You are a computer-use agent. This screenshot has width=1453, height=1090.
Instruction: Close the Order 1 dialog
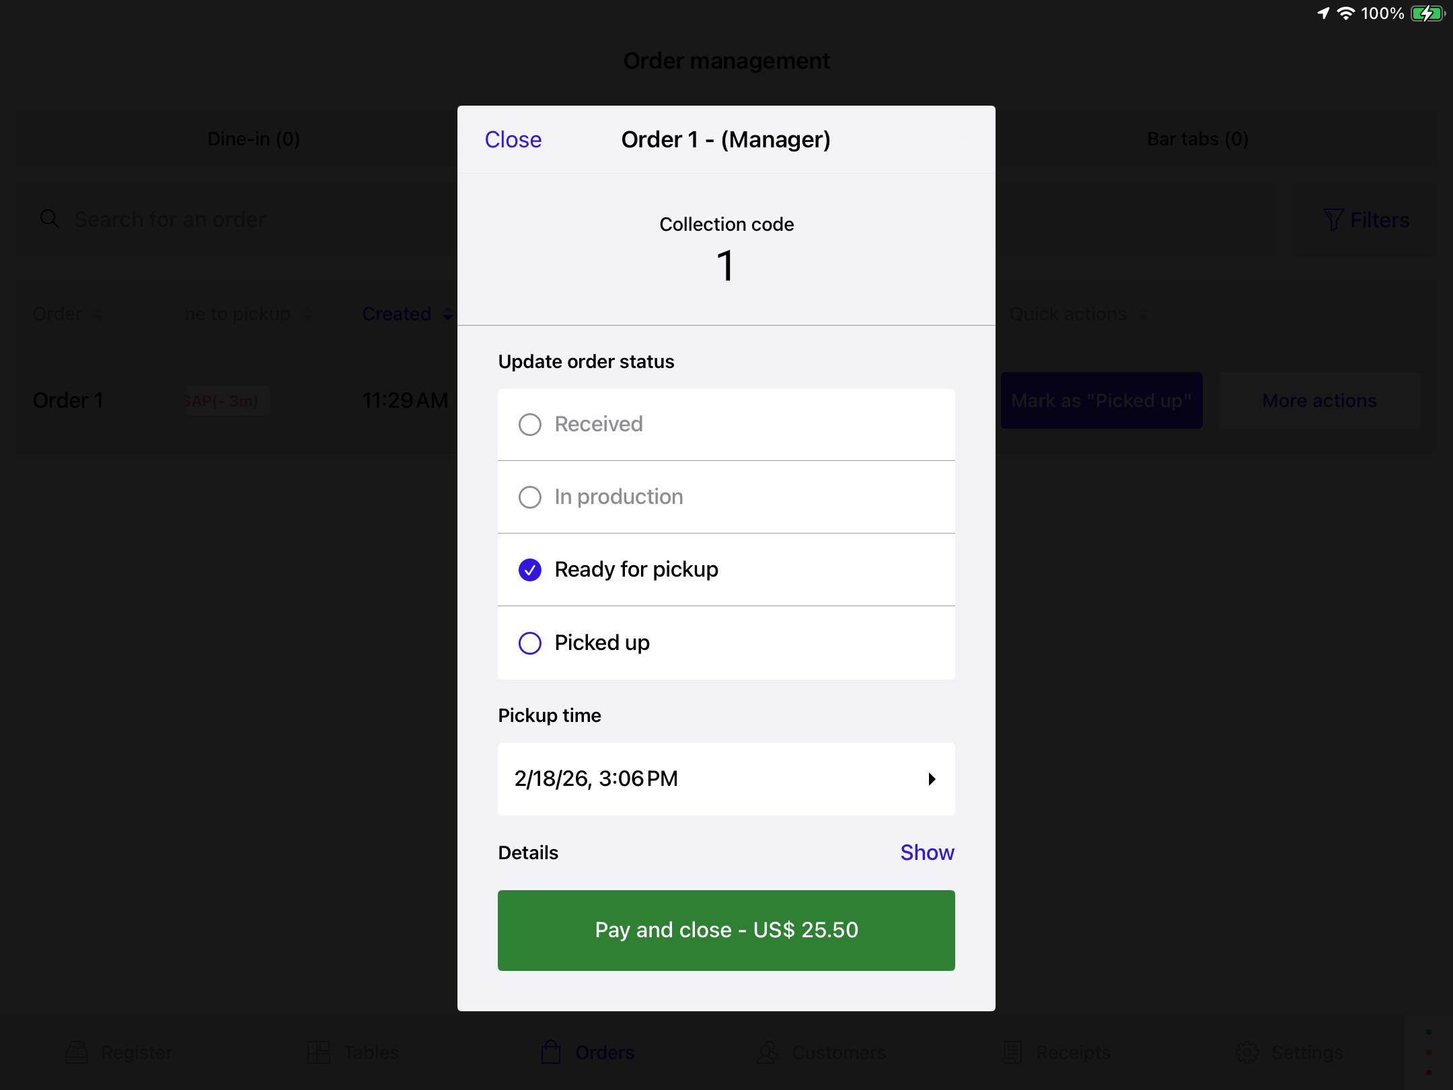pyautogui.click(x=513, y=139)
